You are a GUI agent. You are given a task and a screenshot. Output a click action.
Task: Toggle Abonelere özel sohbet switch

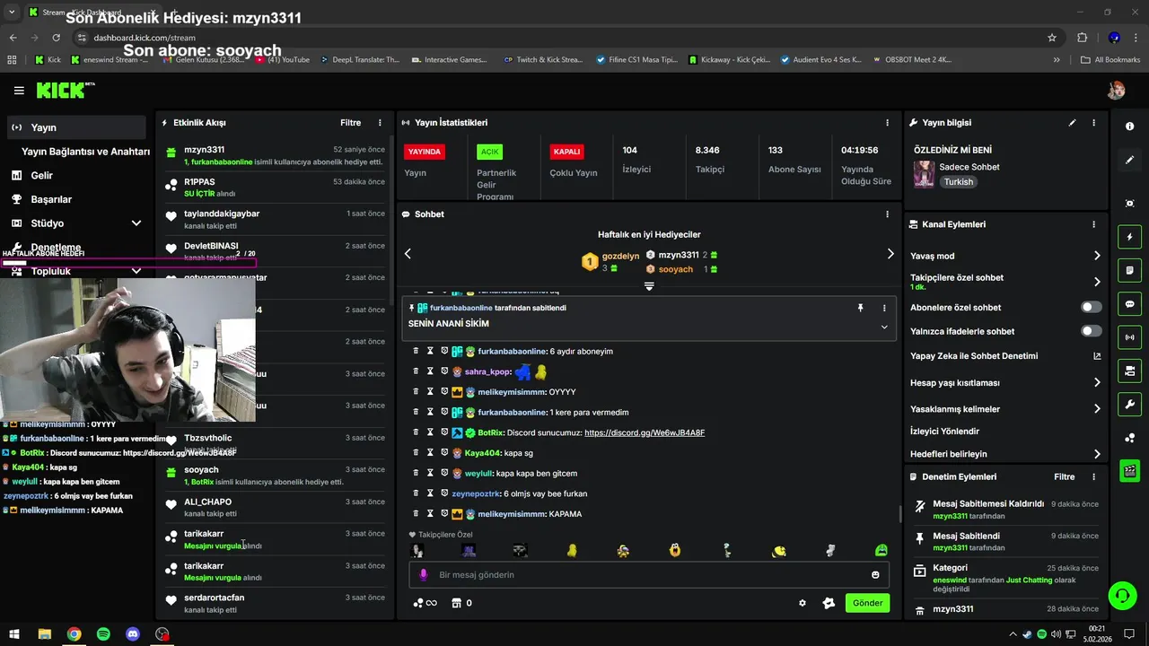pyautogui.click(x=1092, y=307)
